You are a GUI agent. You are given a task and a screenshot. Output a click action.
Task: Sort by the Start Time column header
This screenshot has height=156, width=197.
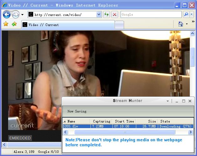tap(124, 121)
